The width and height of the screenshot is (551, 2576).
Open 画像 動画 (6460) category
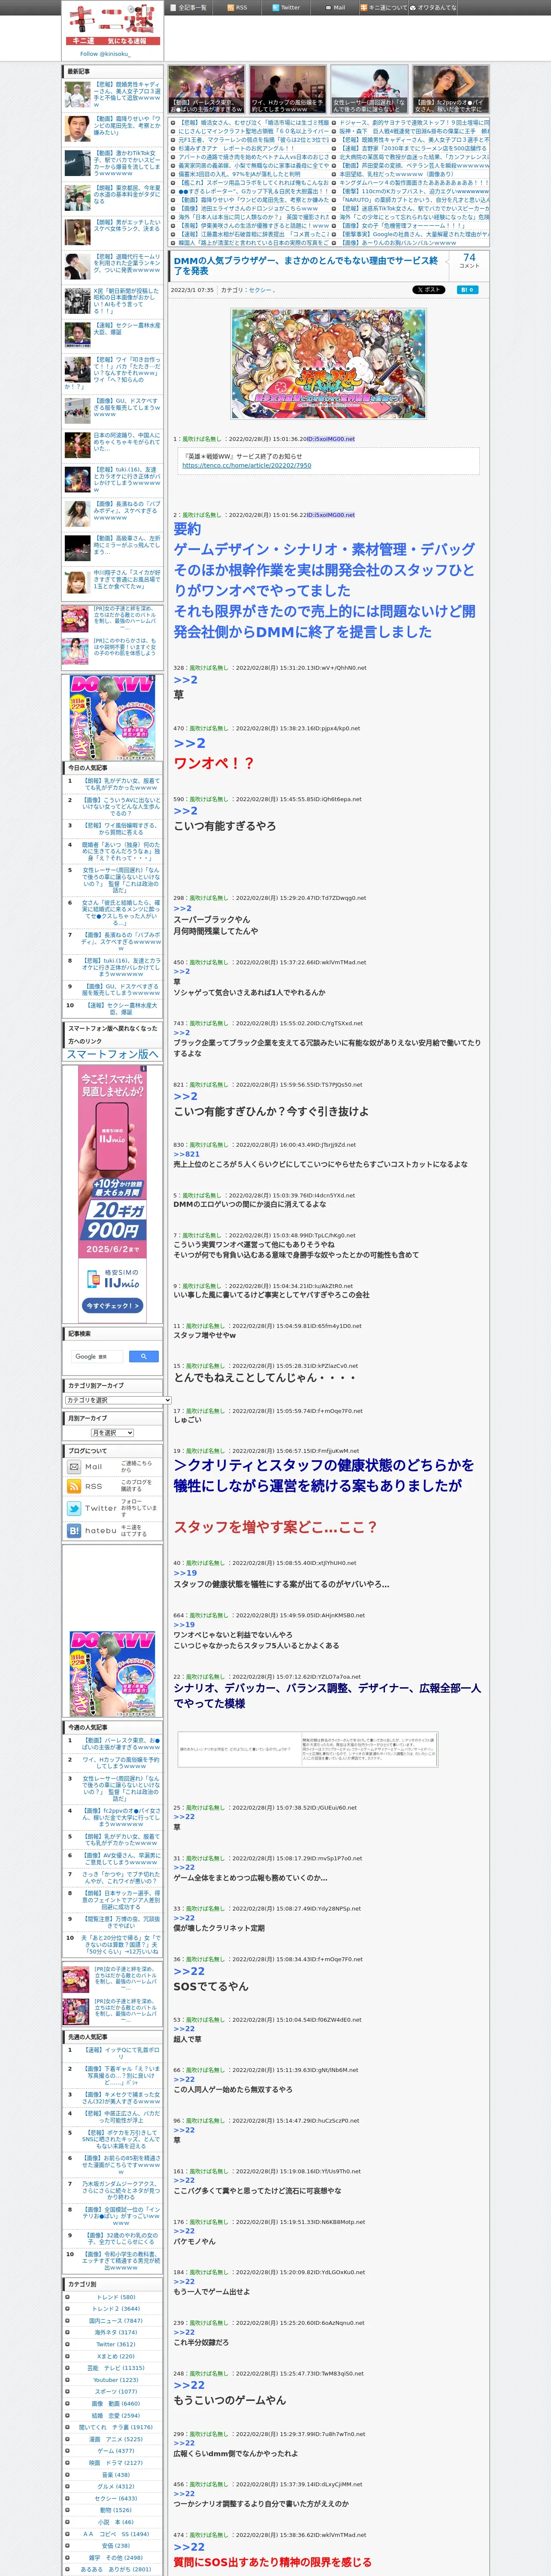115,2403
